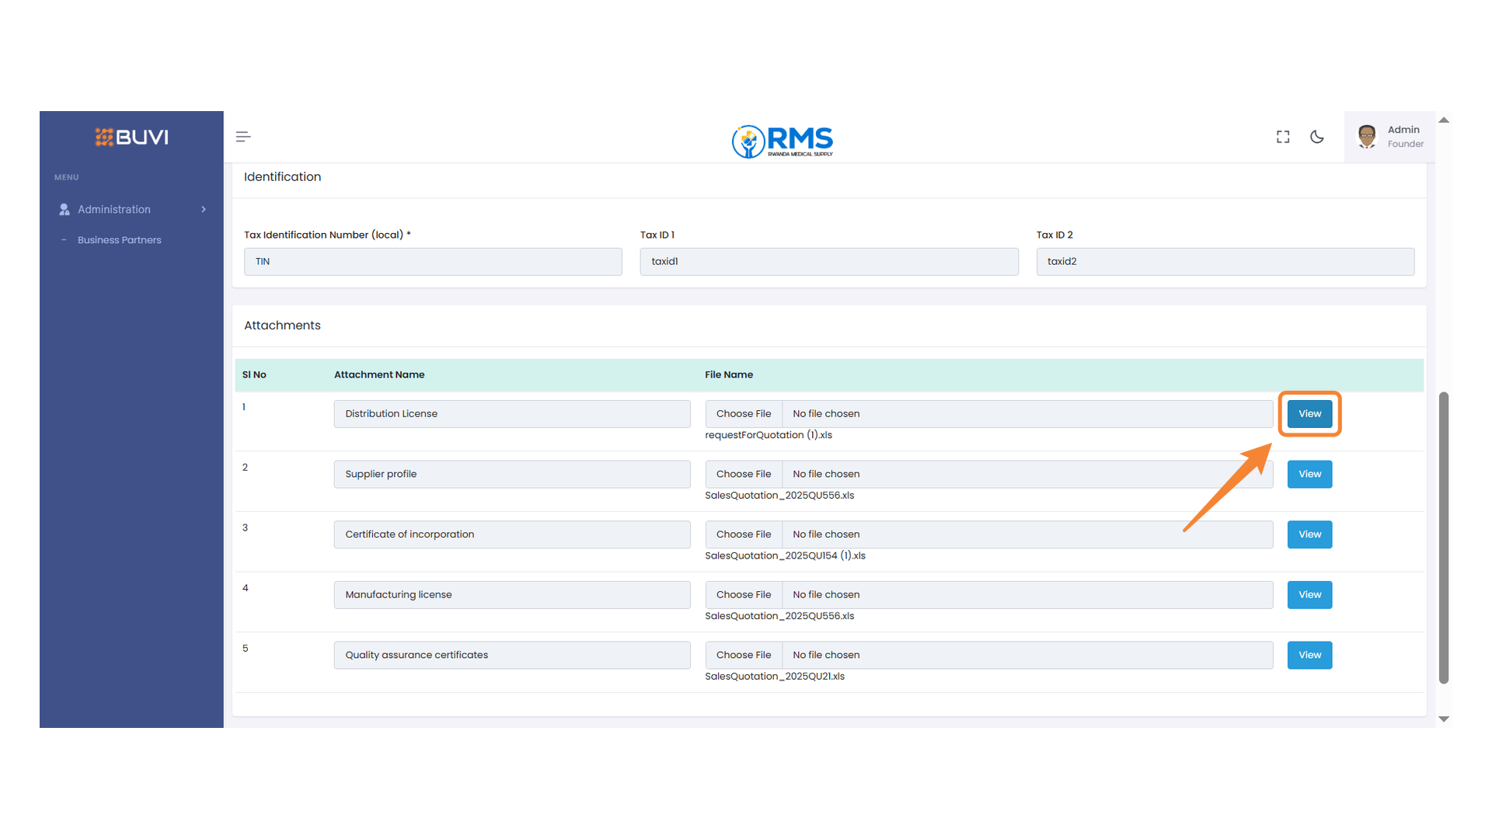Open the Administration menu item
1492x839 pixels.
pyautogui.click(x=113, y=209)
